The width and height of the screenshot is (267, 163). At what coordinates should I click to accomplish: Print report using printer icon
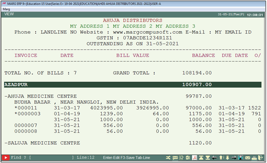tap(254, 158)
